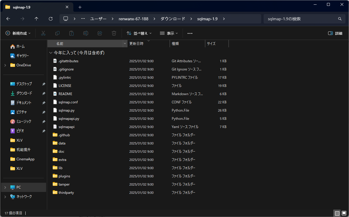Click ダウンロード in the address breadcrumb
This screenshot has width=349, height=217.
[x=173, y=19]
